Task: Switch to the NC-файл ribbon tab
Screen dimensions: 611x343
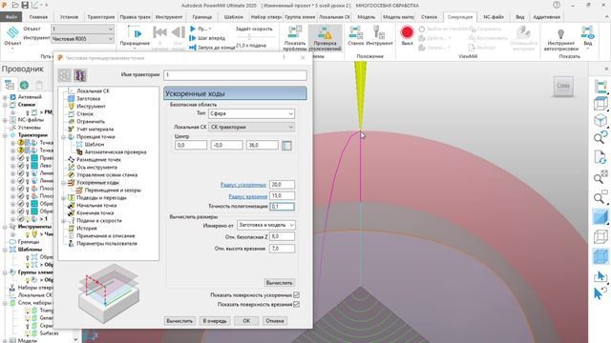Action: [494, 17]
